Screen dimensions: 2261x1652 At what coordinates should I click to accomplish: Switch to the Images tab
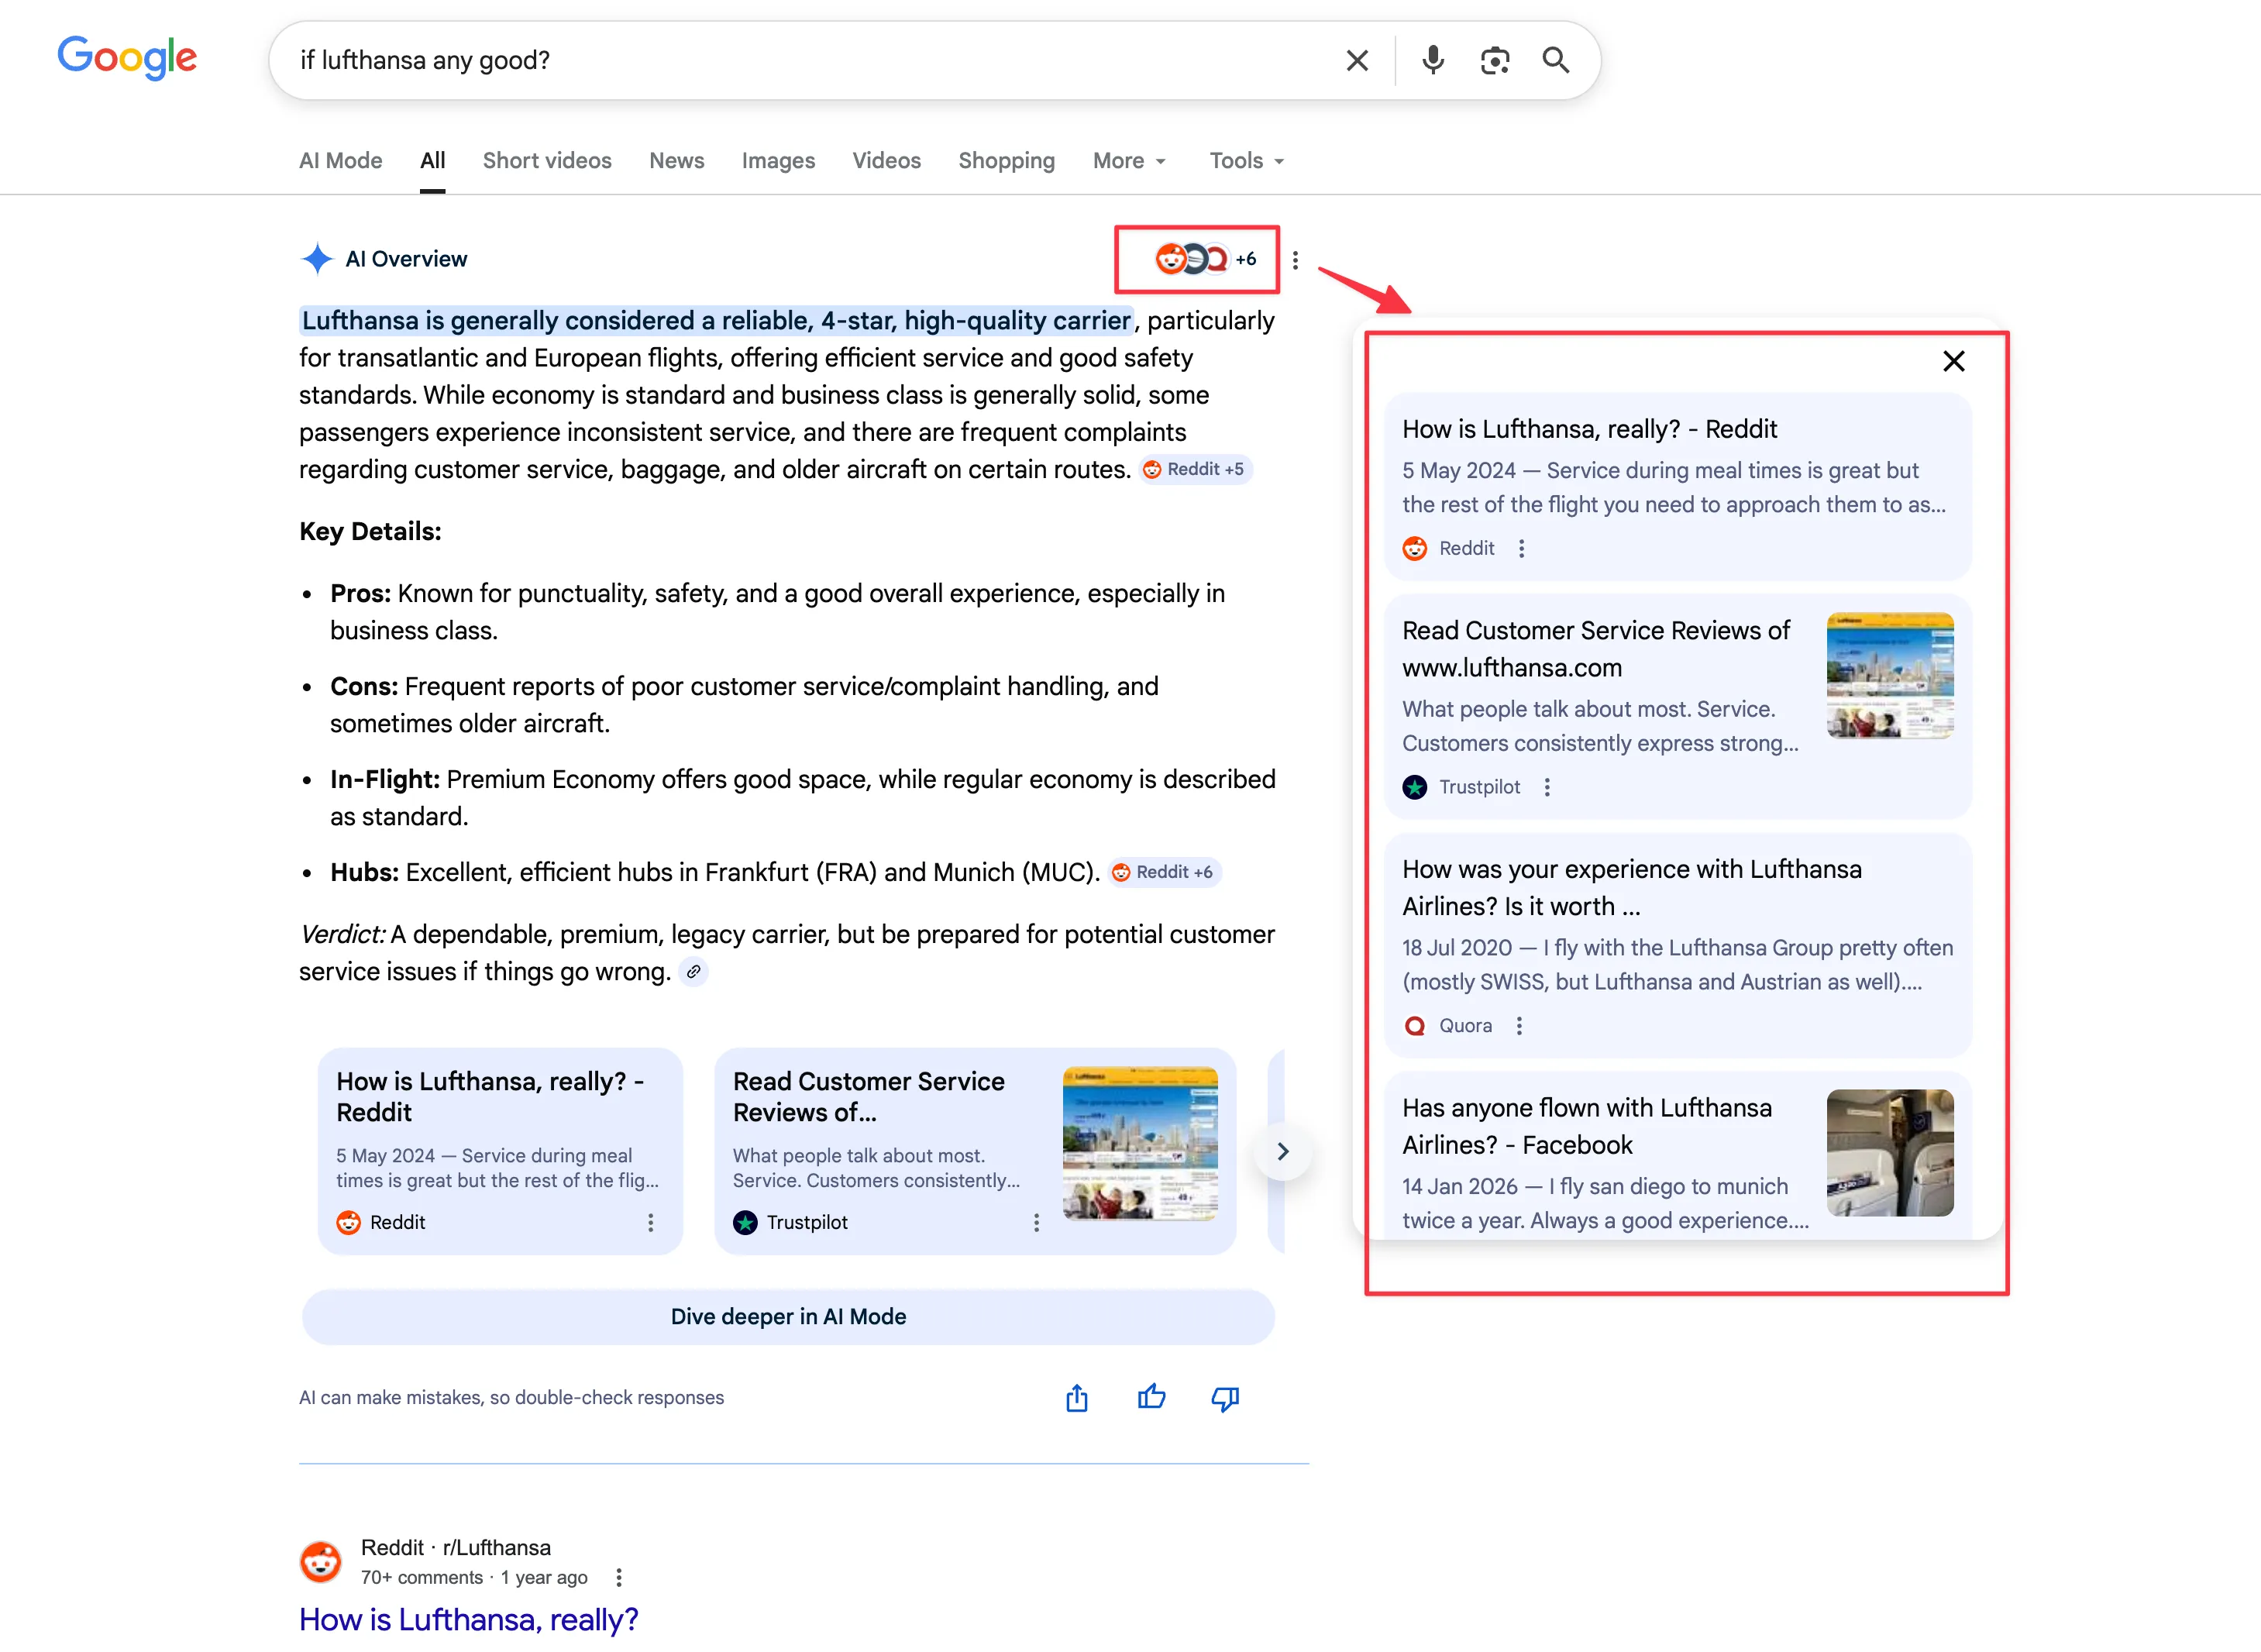point(778,161)
